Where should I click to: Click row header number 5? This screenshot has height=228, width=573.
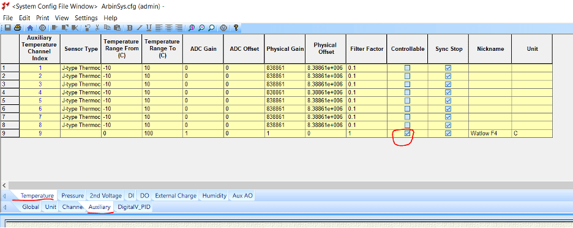click(x=10, y=101)
